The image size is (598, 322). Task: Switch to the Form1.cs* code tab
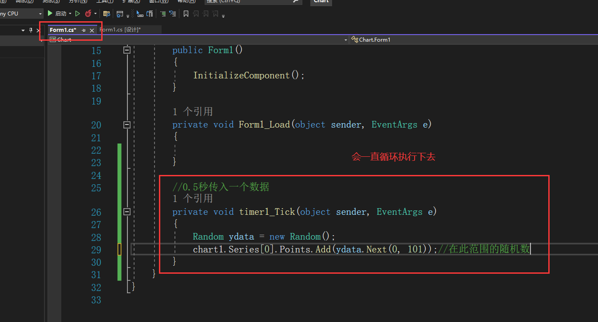coord(63,30)
